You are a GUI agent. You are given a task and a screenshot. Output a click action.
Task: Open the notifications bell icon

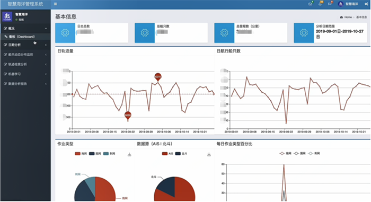click(320, 4)
